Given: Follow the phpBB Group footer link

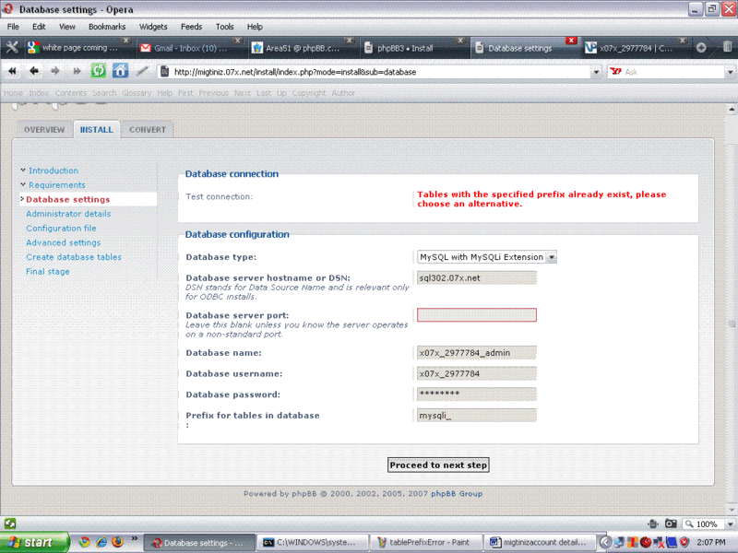Looking at the screenshot, I should [457, 494].
